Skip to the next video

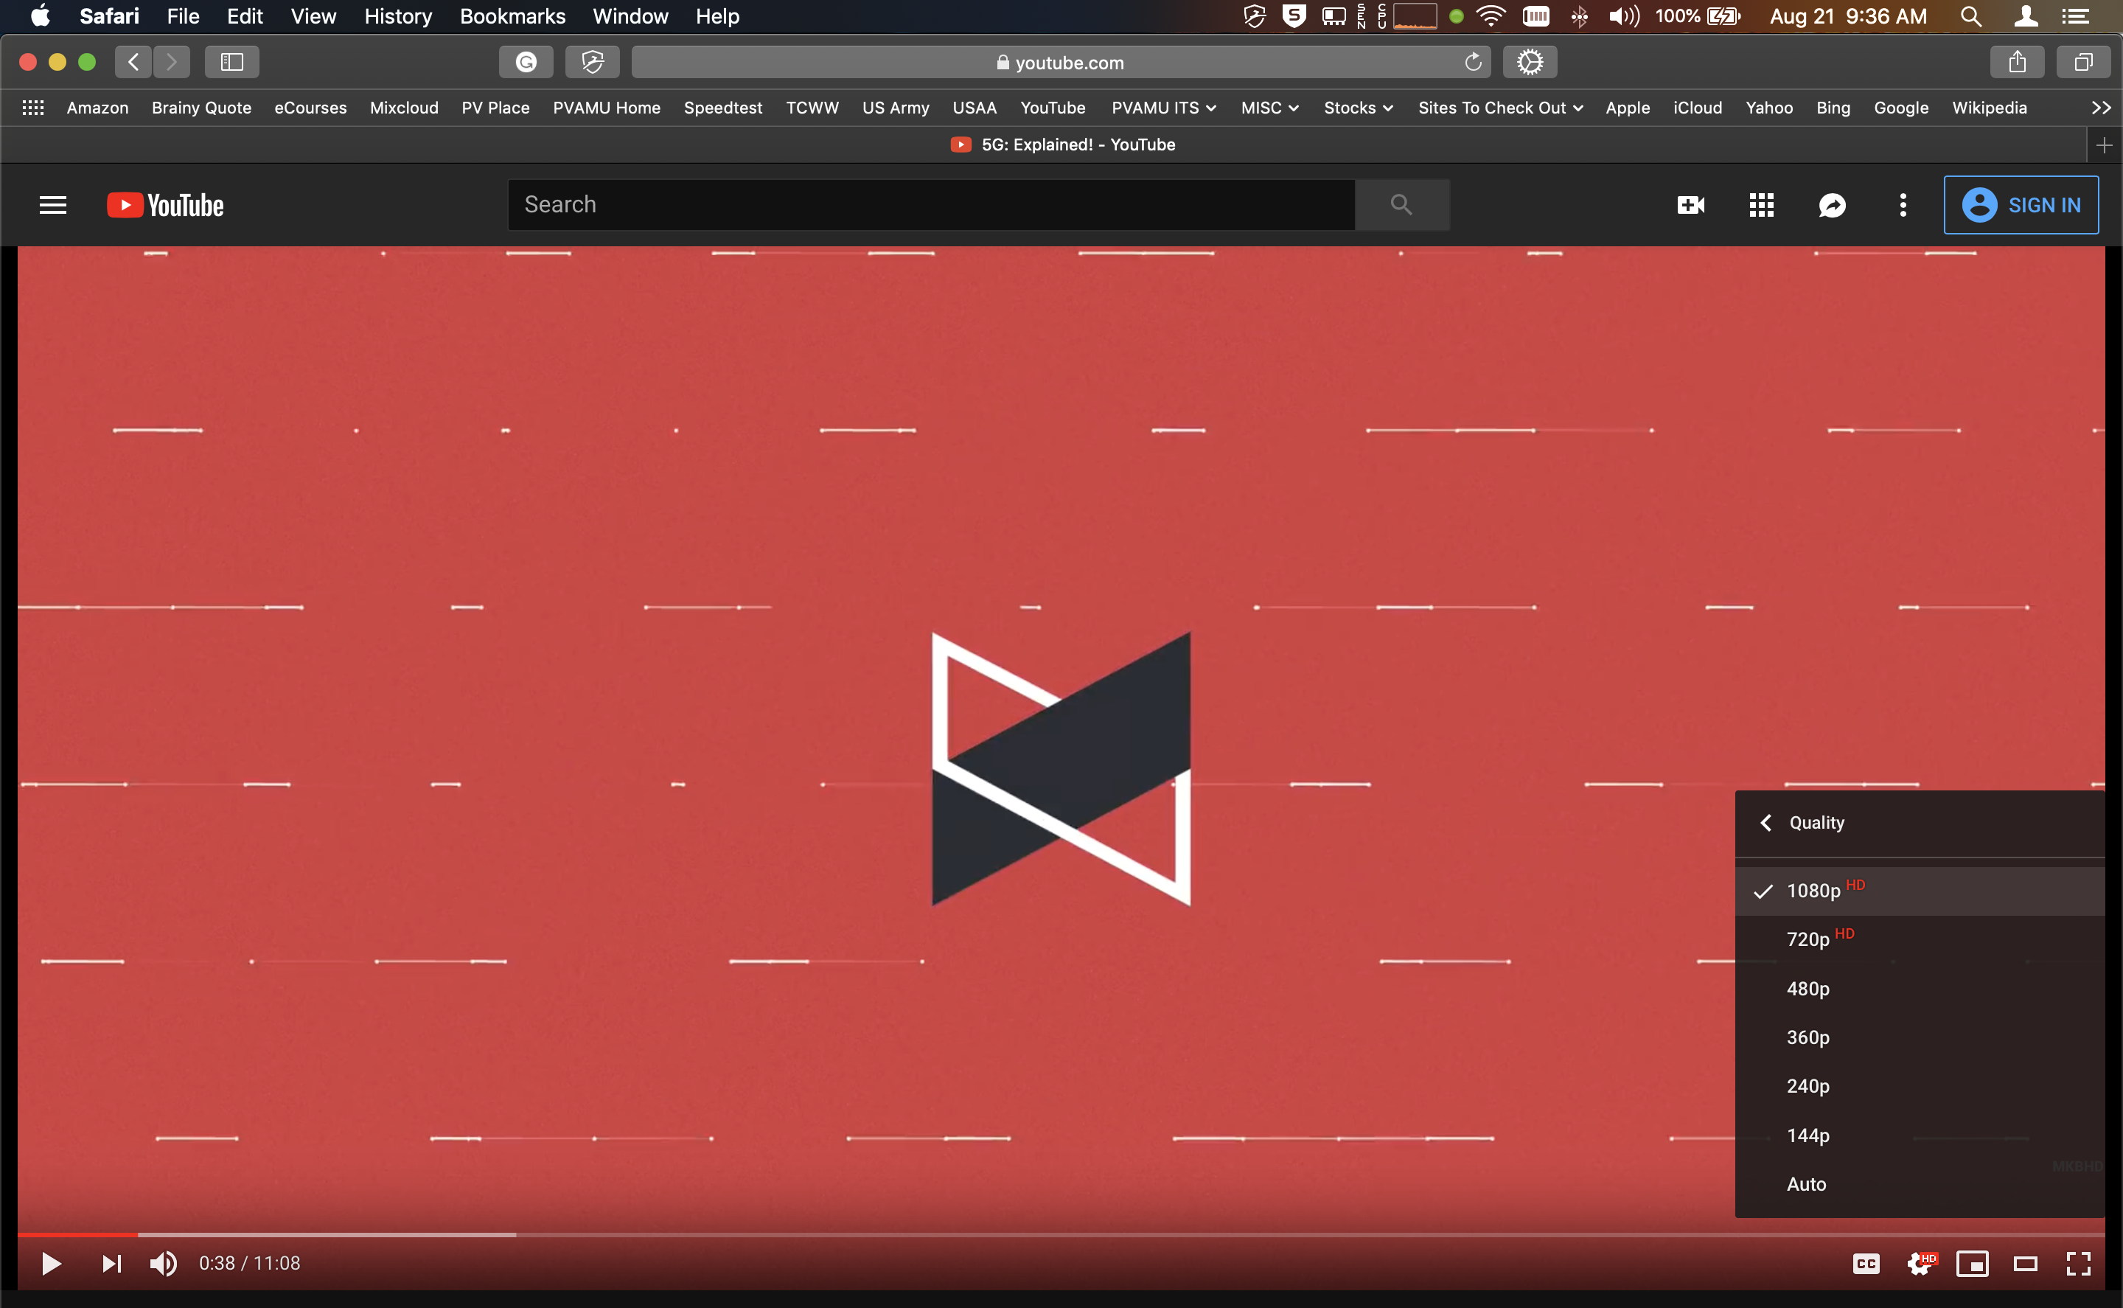tap(111, 1264)
